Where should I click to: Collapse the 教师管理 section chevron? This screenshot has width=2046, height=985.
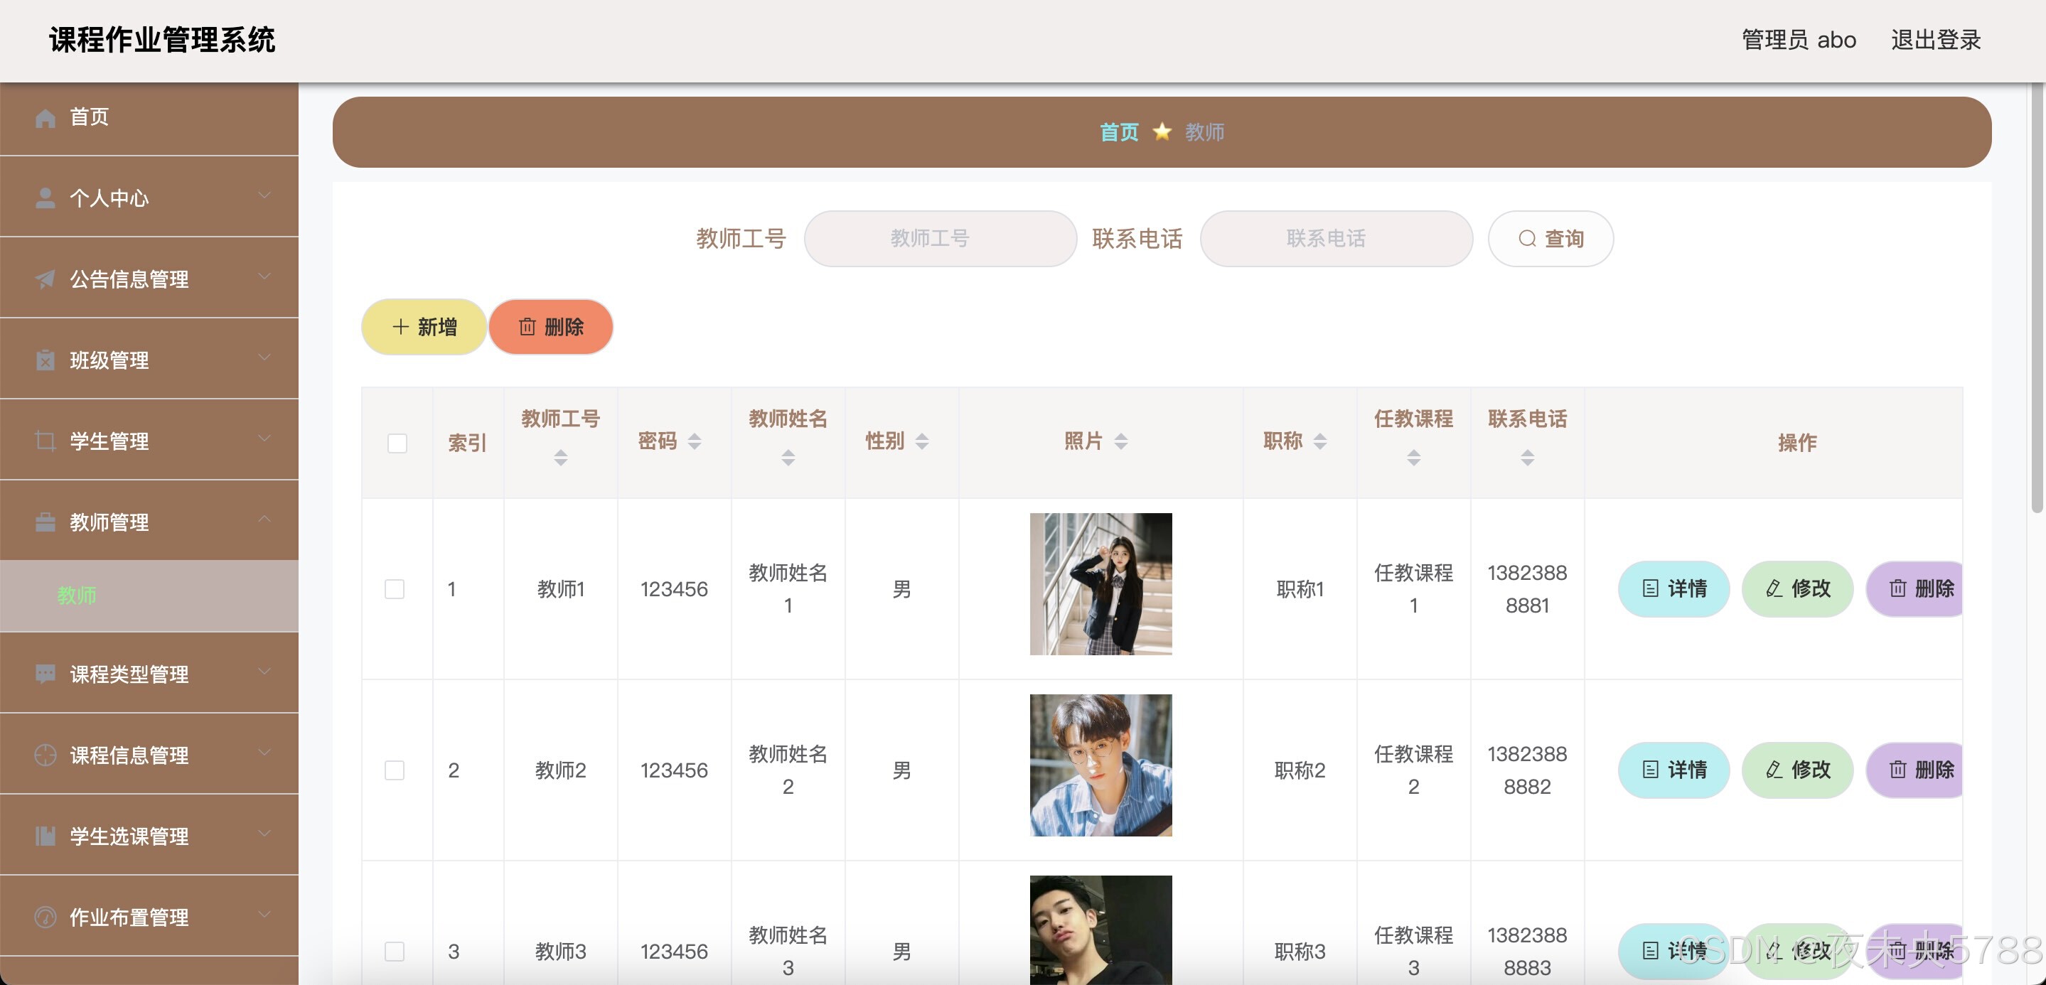click(x=264, y=519)
